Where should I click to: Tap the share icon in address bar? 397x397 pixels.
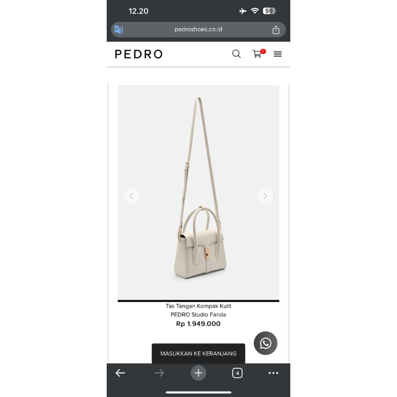276,30
